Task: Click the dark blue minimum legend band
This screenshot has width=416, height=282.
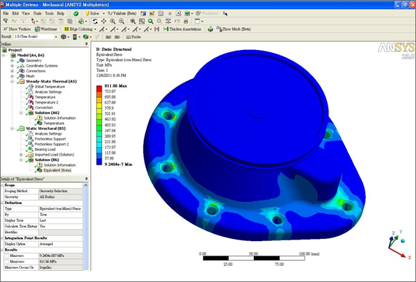Action: pyautogui.click(x=99, y=162)
